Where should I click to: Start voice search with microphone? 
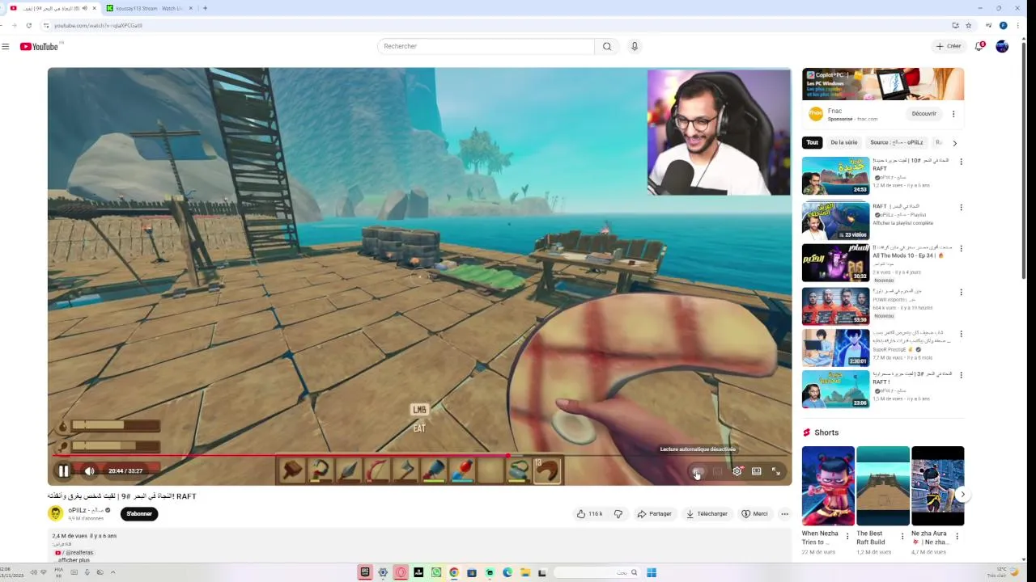tap(635, 46)
